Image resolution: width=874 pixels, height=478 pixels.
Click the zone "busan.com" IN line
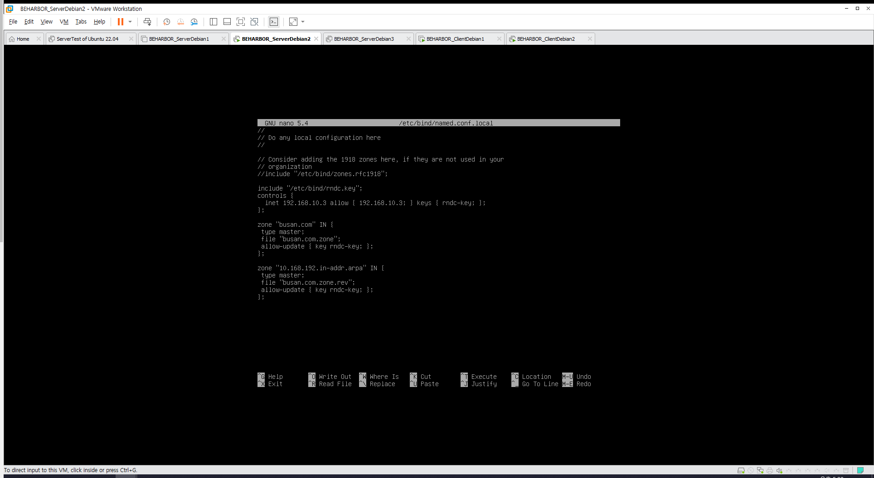(x=295, y=225)
